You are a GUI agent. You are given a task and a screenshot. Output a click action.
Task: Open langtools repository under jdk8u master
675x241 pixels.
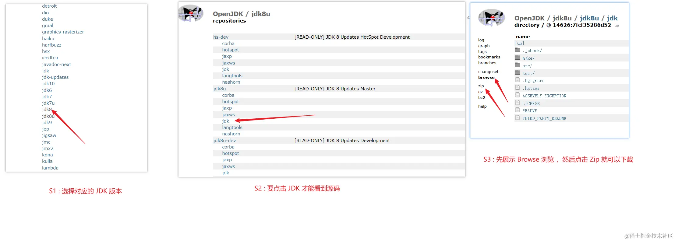(x=232, y=127)
